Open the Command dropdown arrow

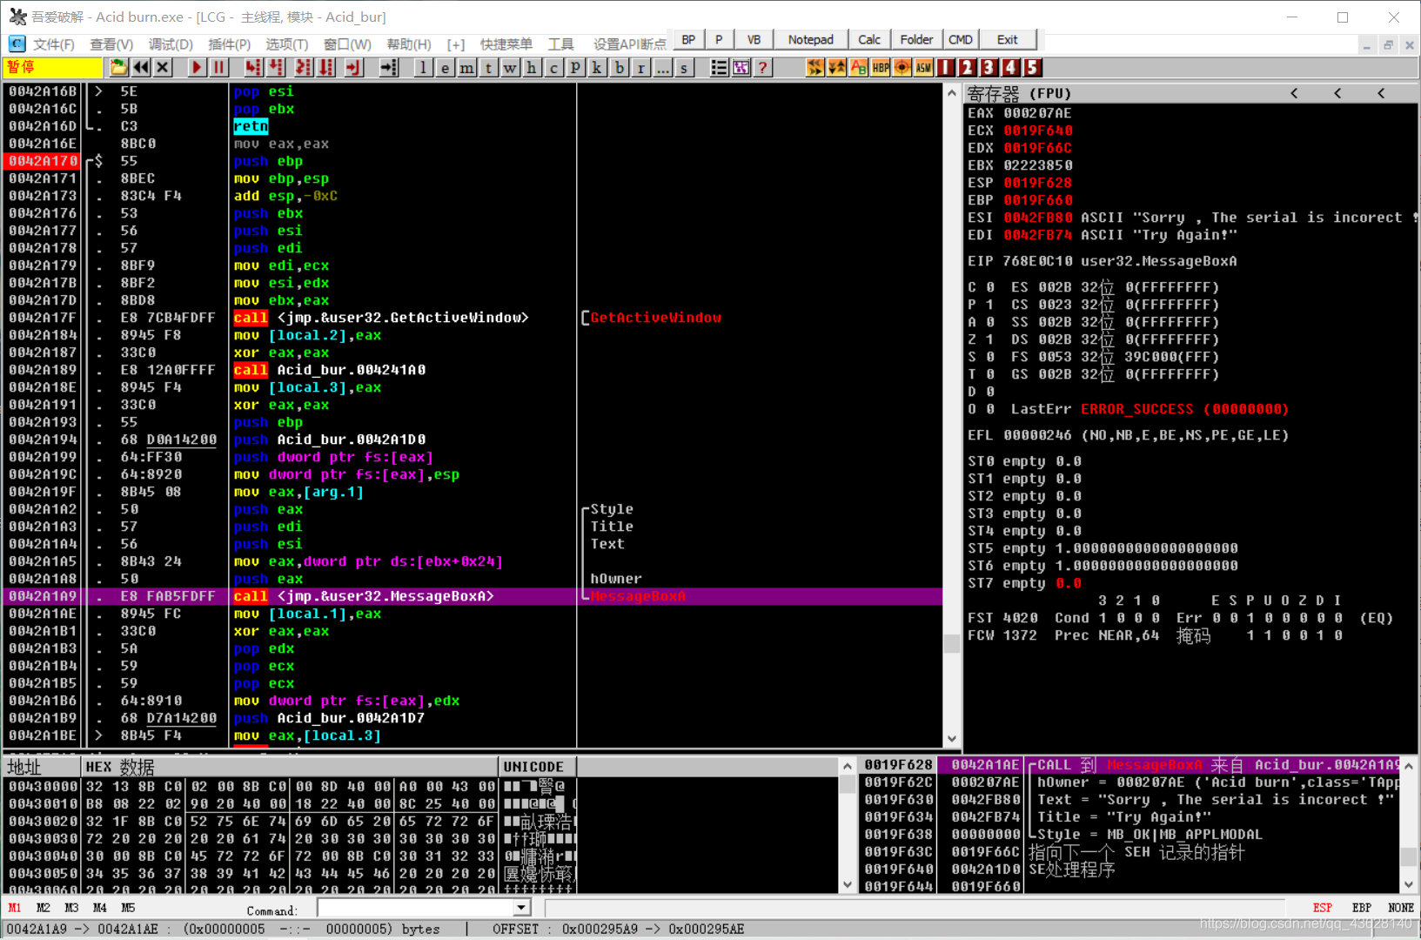click(x=521, y=908)
